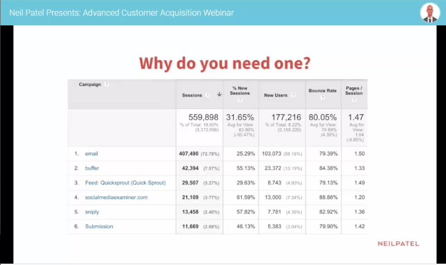
Task: Click buffer new users 23,372
Action: click(273, 168)
